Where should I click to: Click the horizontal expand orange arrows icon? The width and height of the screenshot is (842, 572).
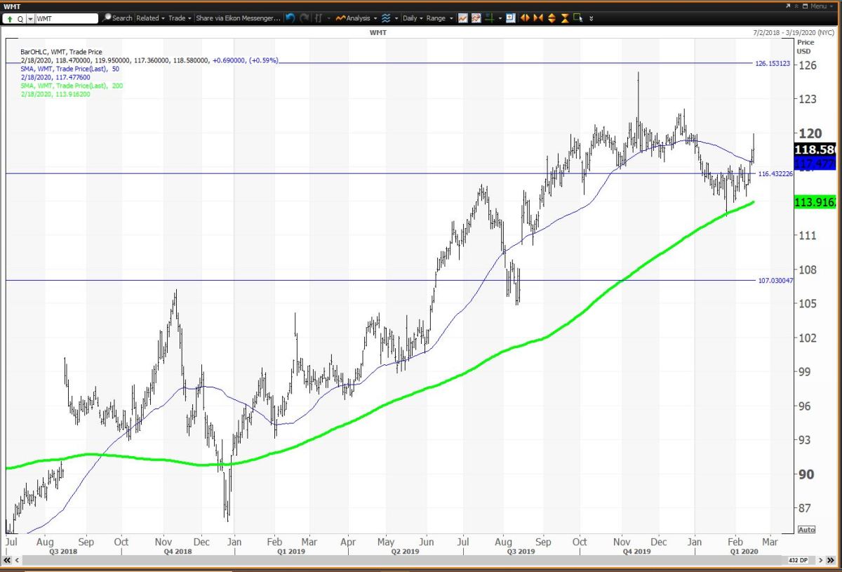click(x=526, y=18)
